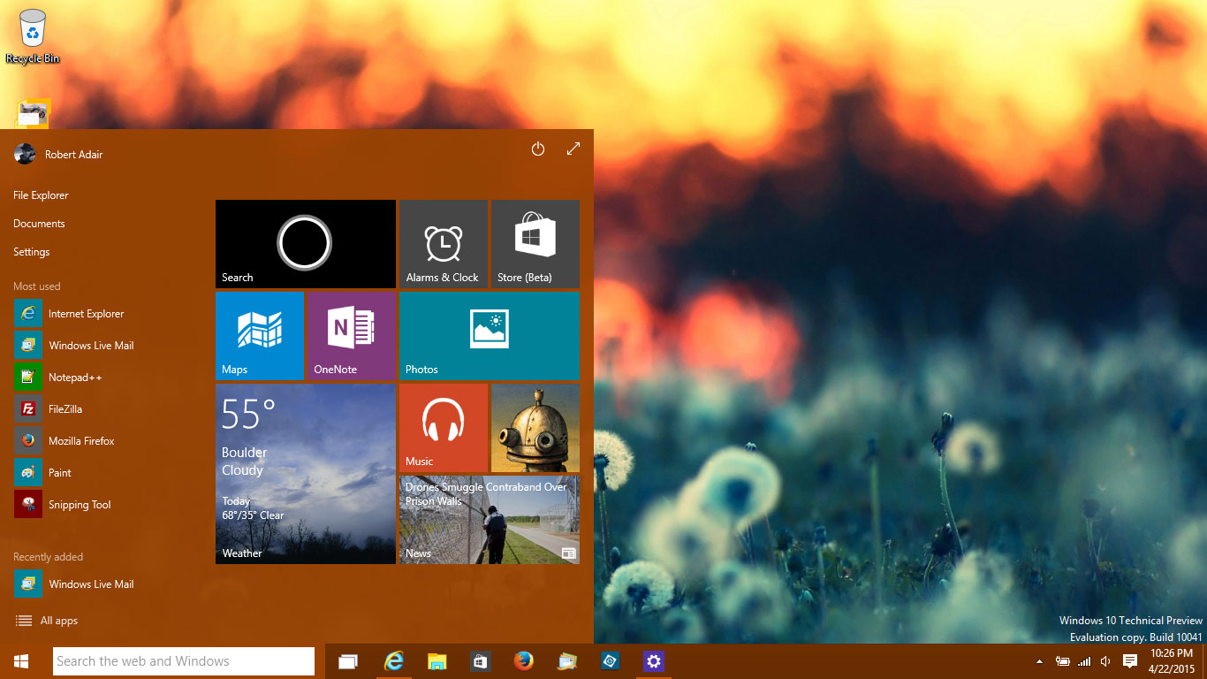Click the battery power tray icon
The height and width of the screenshot is (679, 1207).
[1062, 661]
